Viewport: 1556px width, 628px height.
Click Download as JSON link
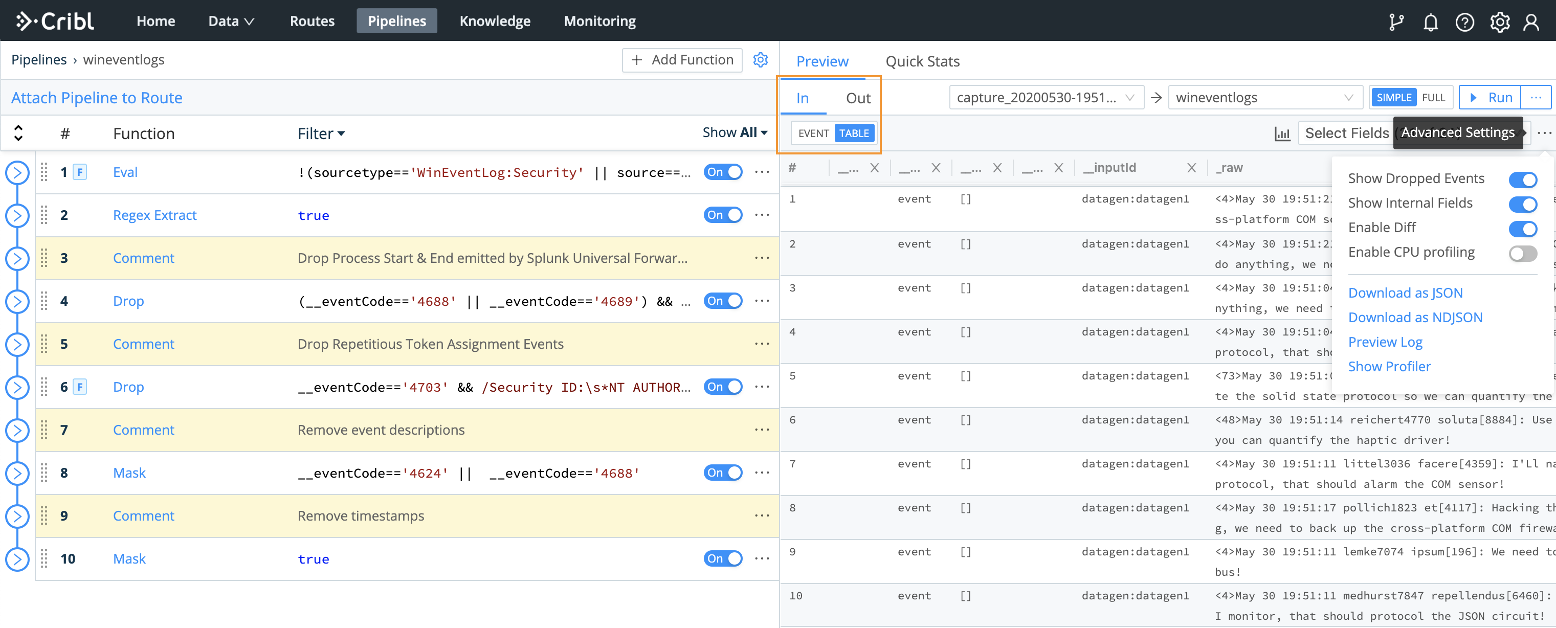[x=1405, y=293]
